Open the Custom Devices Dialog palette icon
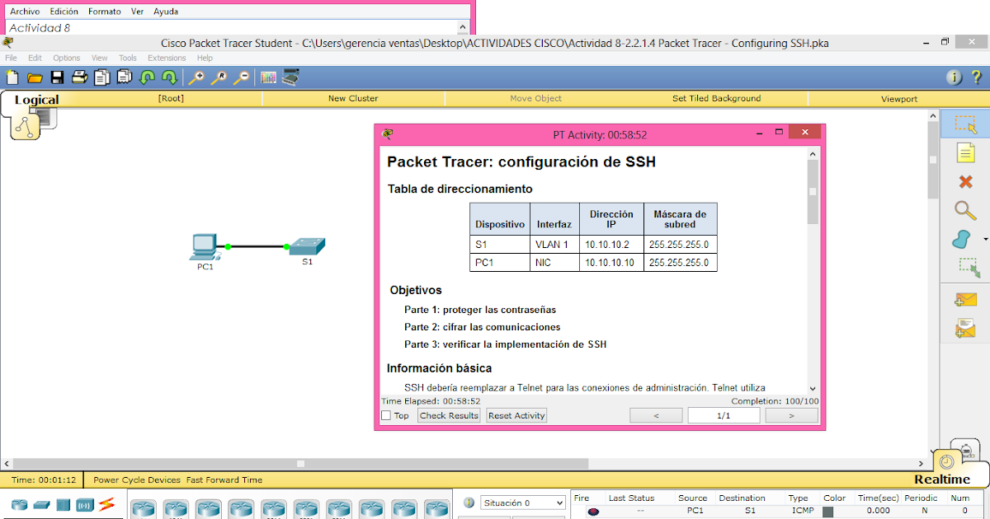This screenshot has height=519, width=990. tap(269, 76)
